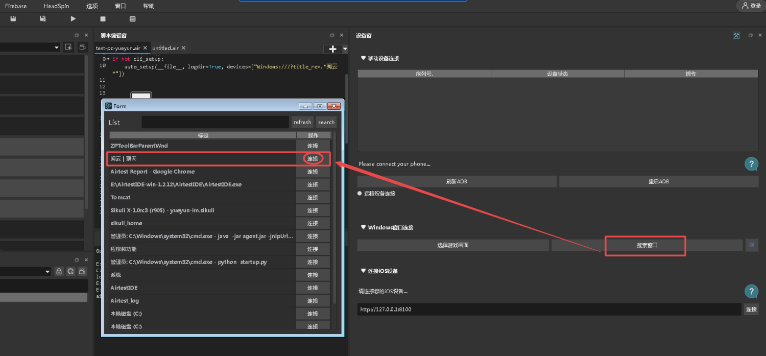Connect to the 阅云 | 聊天 window
The height and width of the screenshot is (356, 766).
point(313,158)
